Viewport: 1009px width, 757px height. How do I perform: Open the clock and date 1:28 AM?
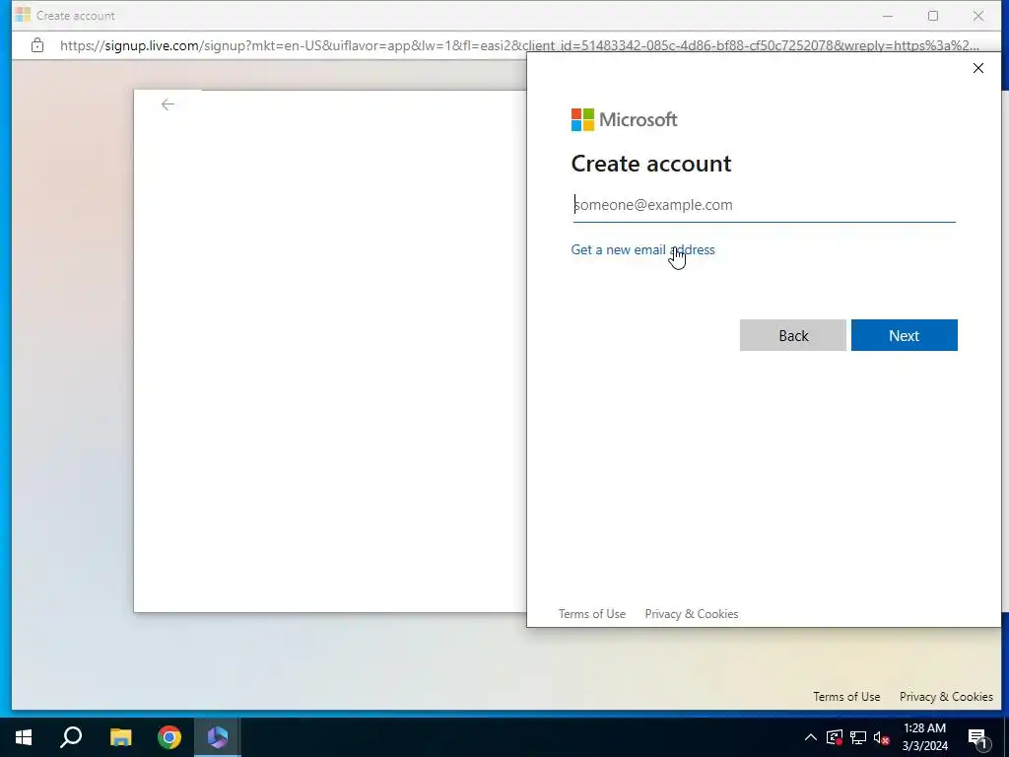click(x=924, y=737)
